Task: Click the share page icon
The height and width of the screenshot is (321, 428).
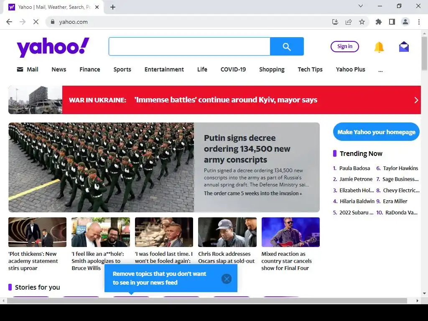Action: 349,22
